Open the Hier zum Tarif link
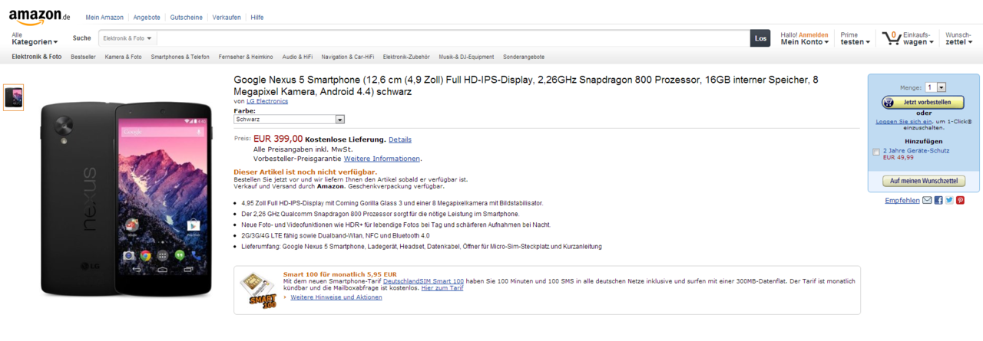 (442, 288)
